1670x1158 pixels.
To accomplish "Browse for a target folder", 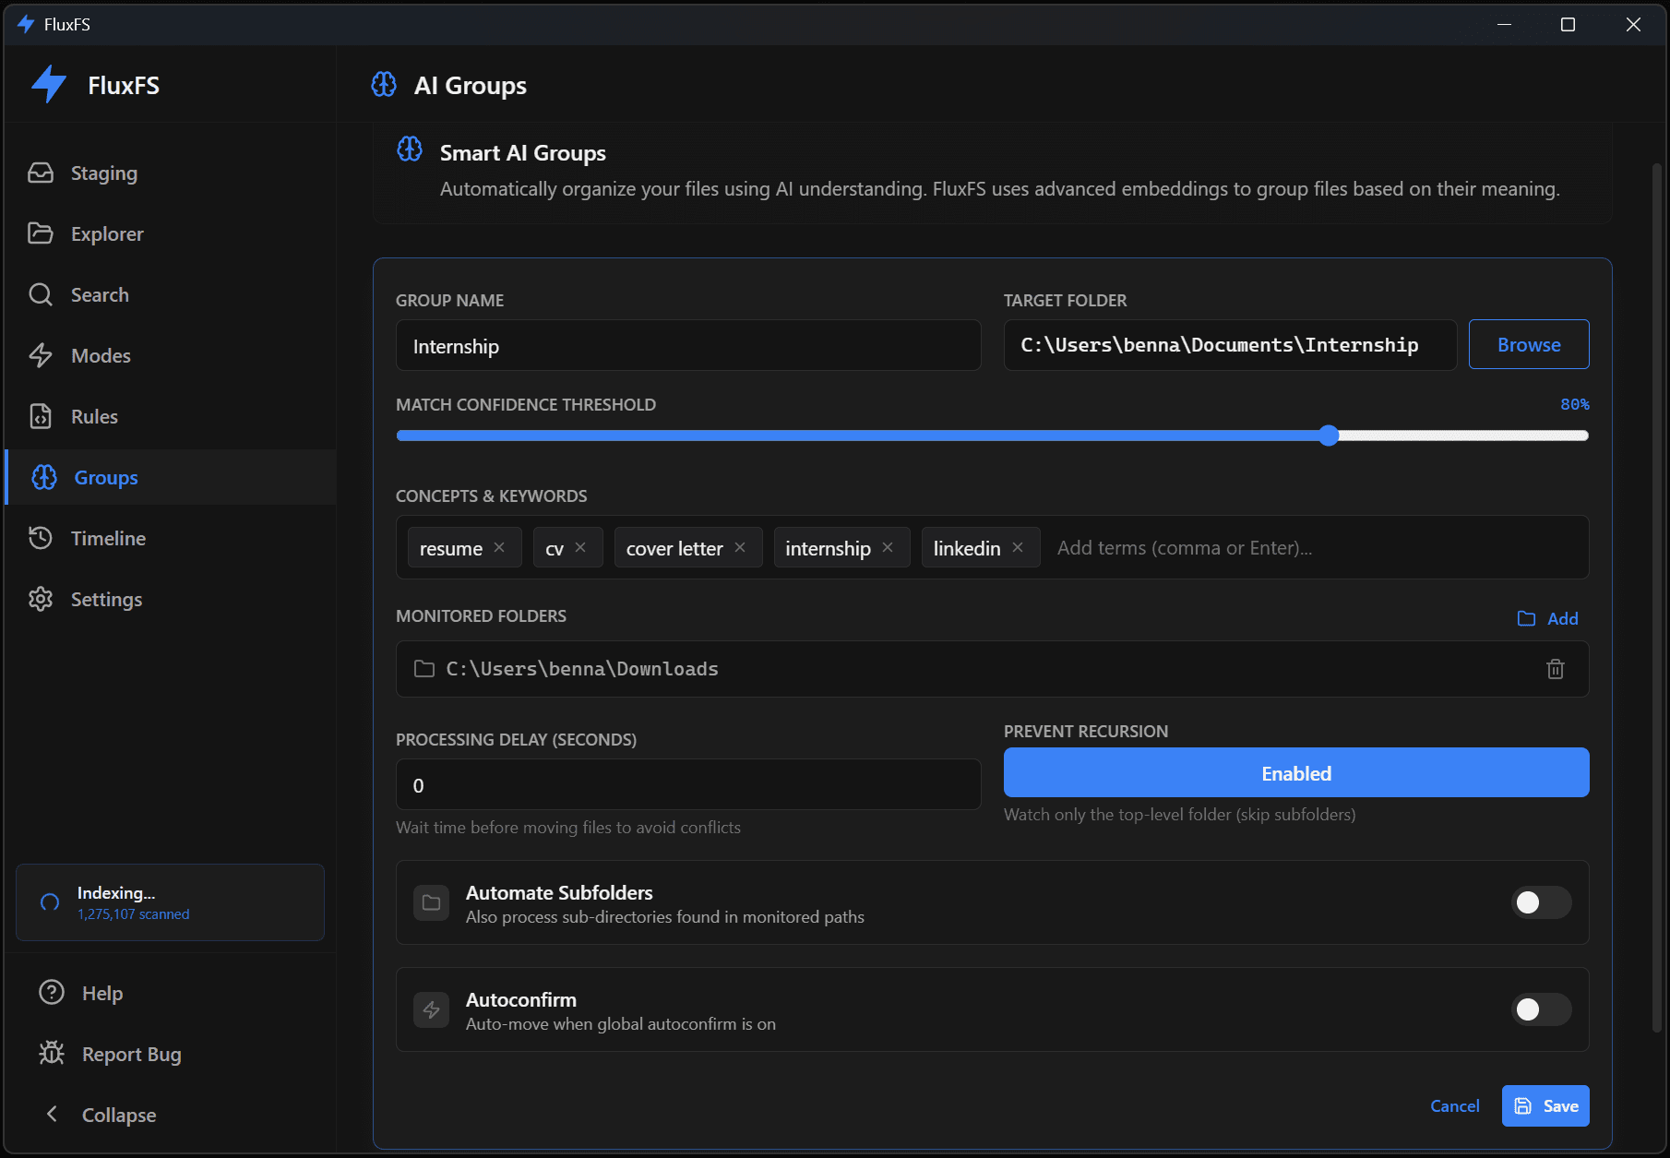I will [1528, 344].
